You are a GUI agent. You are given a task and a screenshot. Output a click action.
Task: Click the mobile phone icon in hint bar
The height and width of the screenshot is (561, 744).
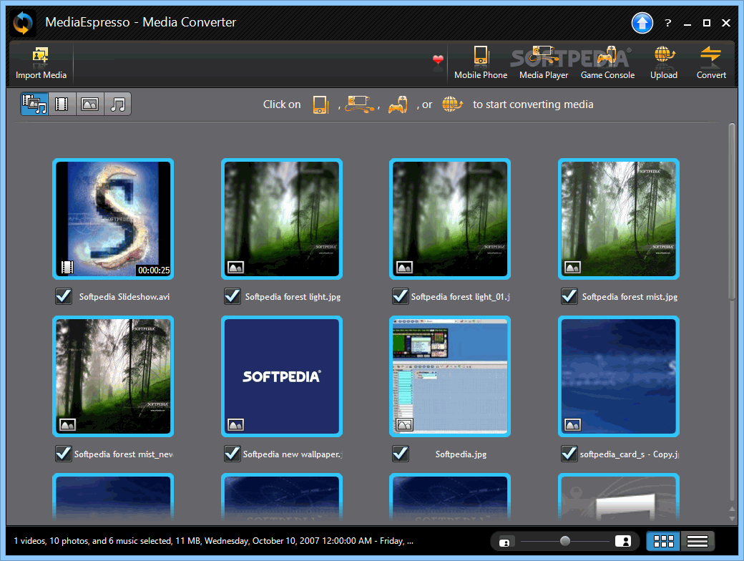click(x=320, y=104)
